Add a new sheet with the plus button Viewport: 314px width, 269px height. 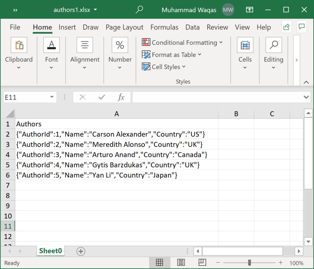point(80,251)
